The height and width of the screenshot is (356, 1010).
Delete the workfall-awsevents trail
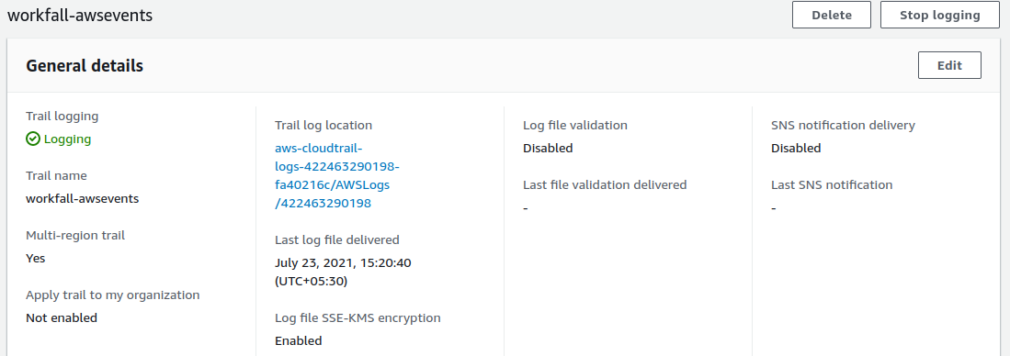pos(832,15)
